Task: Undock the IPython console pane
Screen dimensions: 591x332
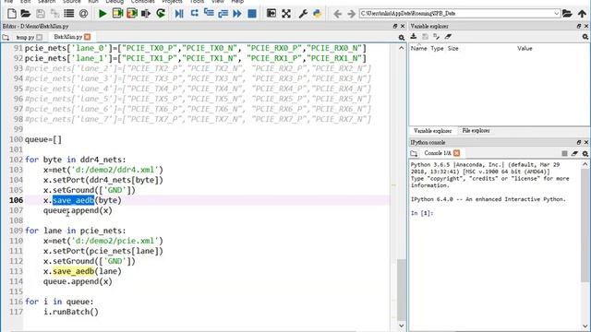Action: click(x=579, y=143)
